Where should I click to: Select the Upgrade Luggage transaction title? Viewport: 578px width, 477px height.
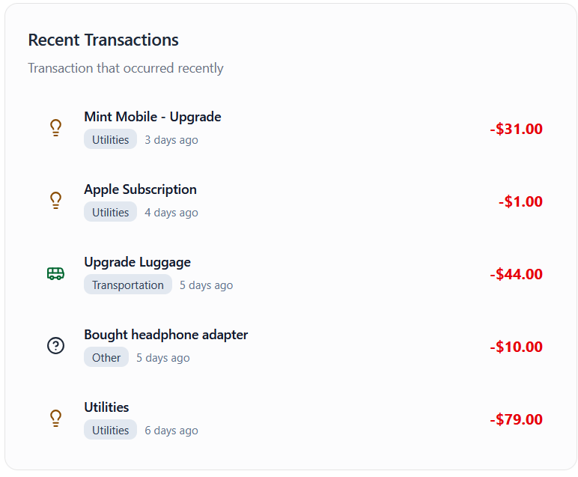point(137,262)
